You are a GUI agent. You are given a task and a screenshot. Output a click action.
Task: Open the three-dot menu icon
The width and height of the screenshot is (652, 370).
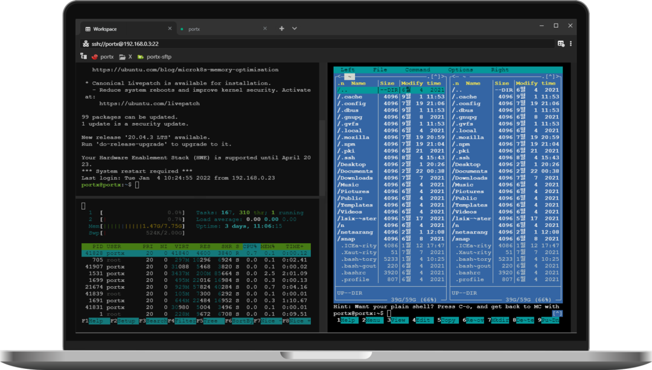click(x=571, y=43)
